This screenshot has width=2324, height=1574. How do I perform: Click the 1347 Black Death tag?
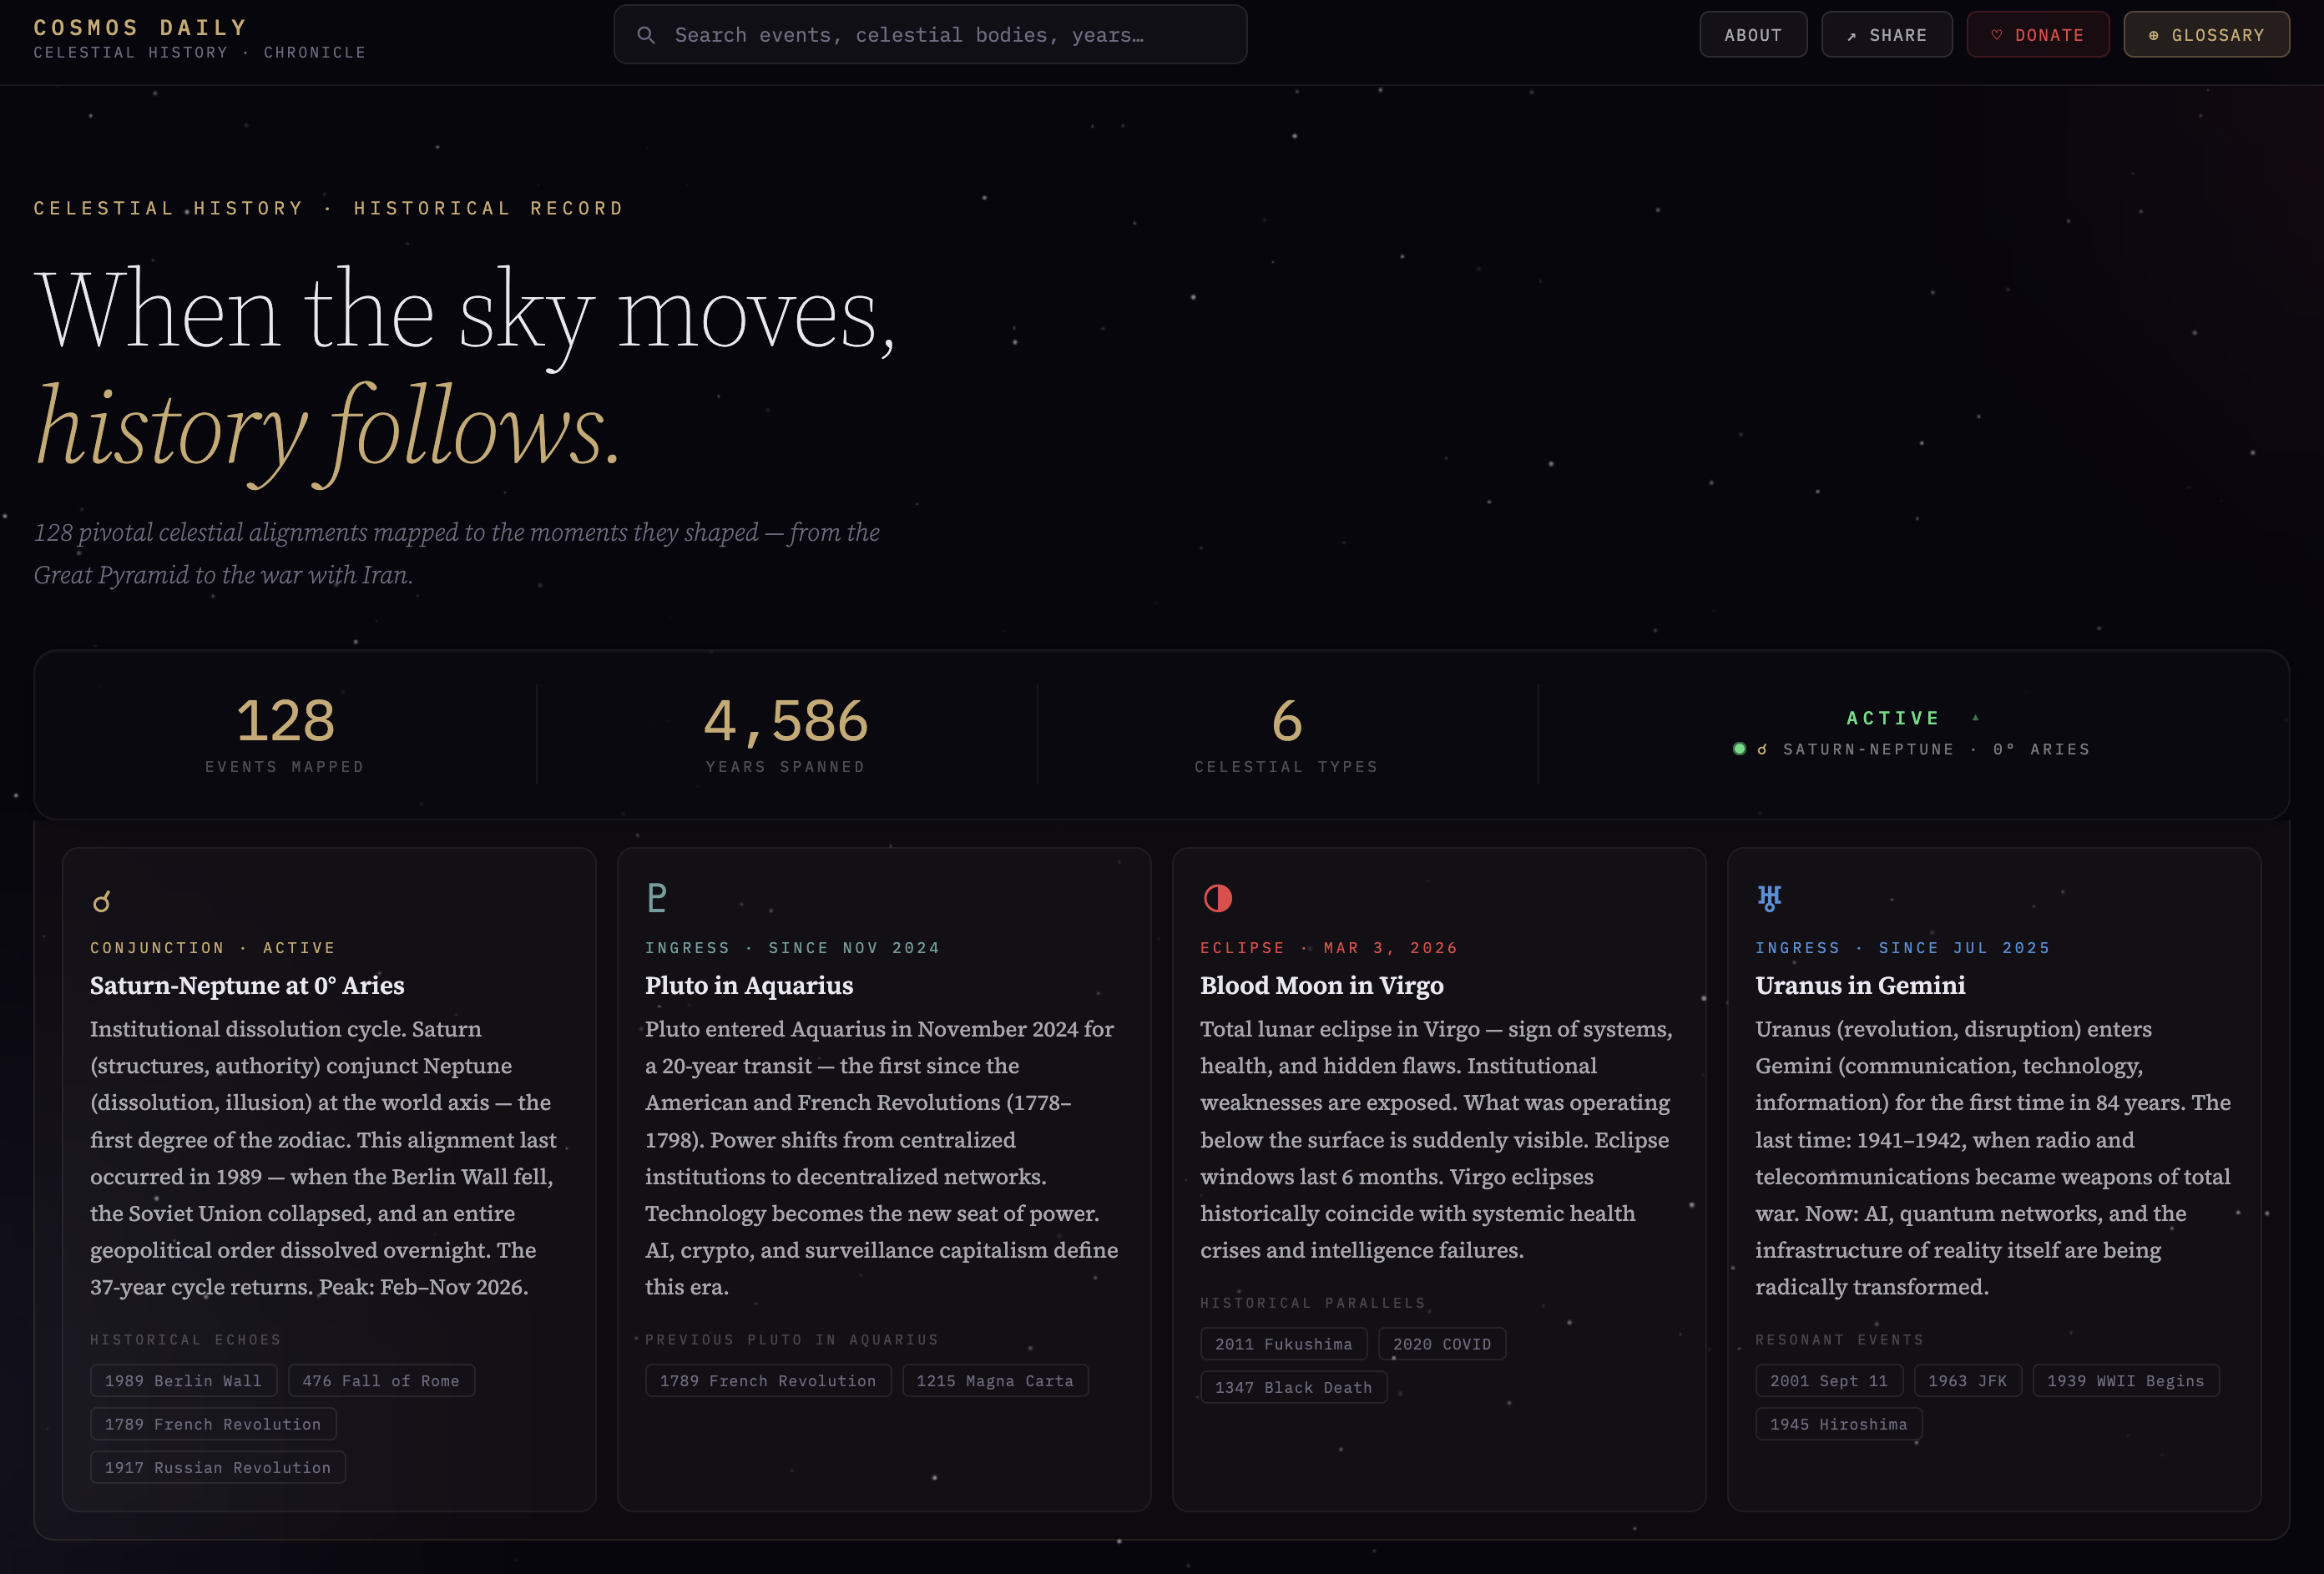(x=1292, y=1387)
